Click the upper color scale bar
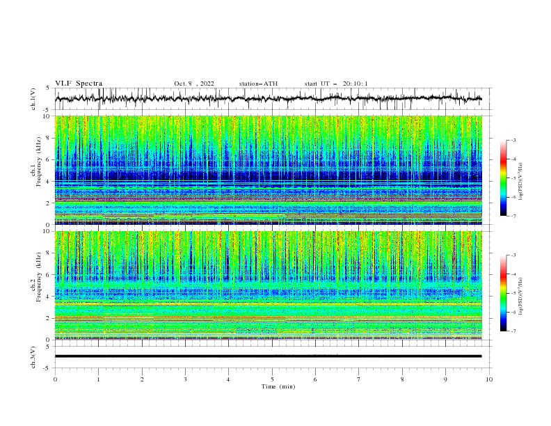The image size is (551, 426). tap(503, 177)
